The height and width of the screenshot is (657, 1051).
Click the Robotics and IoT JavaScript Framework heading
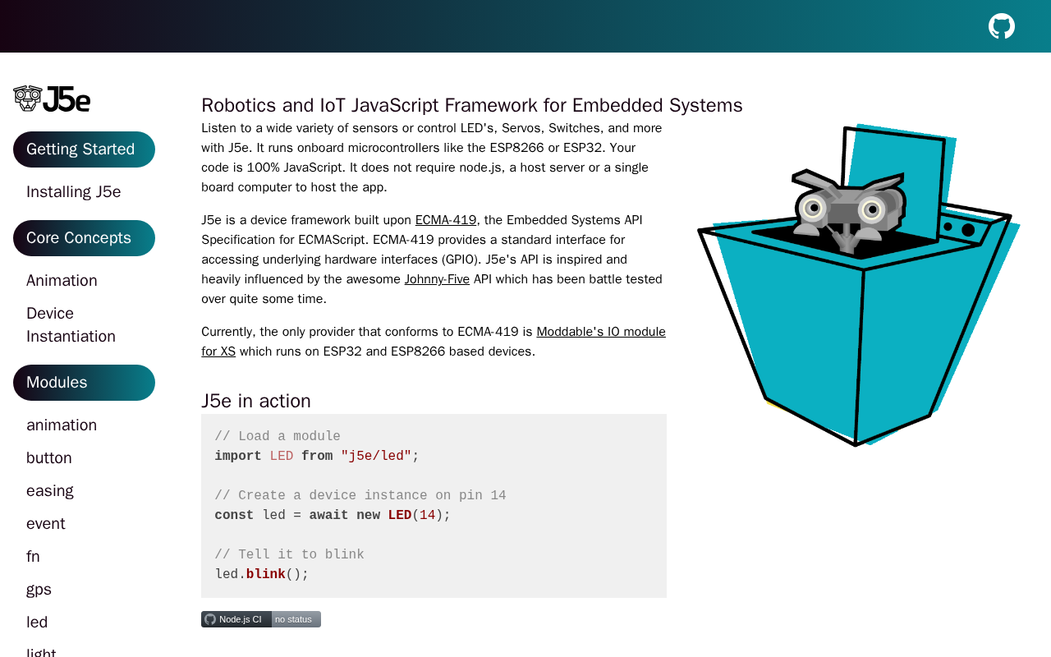(472, 105)
